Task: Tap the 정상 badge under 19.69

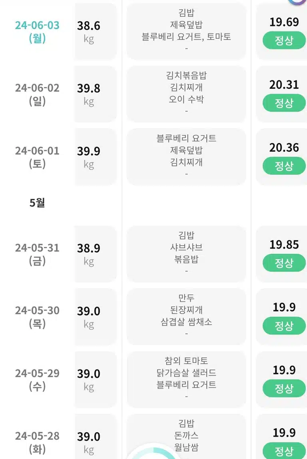Action: (x=284, y=40)
